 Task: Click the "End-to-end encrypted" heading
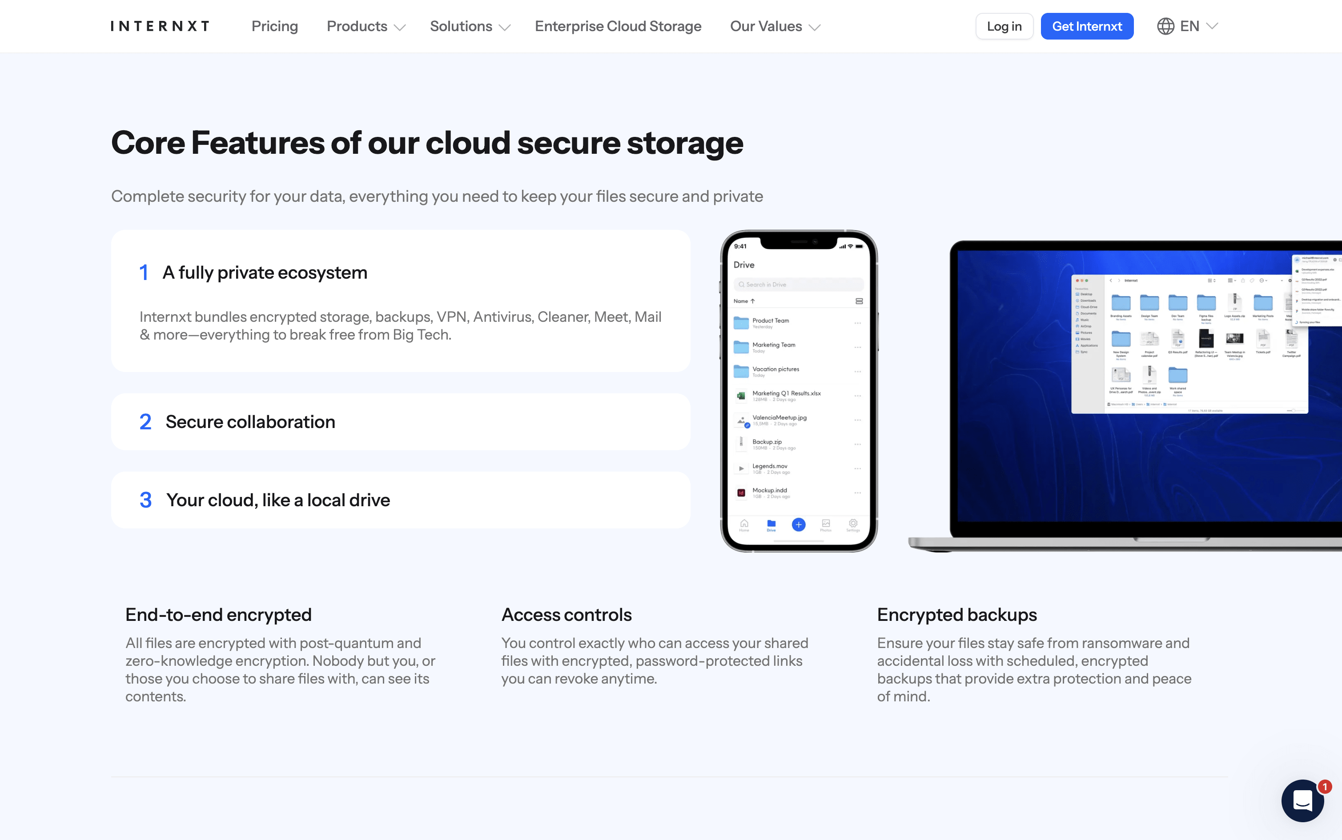click(218, 615)
